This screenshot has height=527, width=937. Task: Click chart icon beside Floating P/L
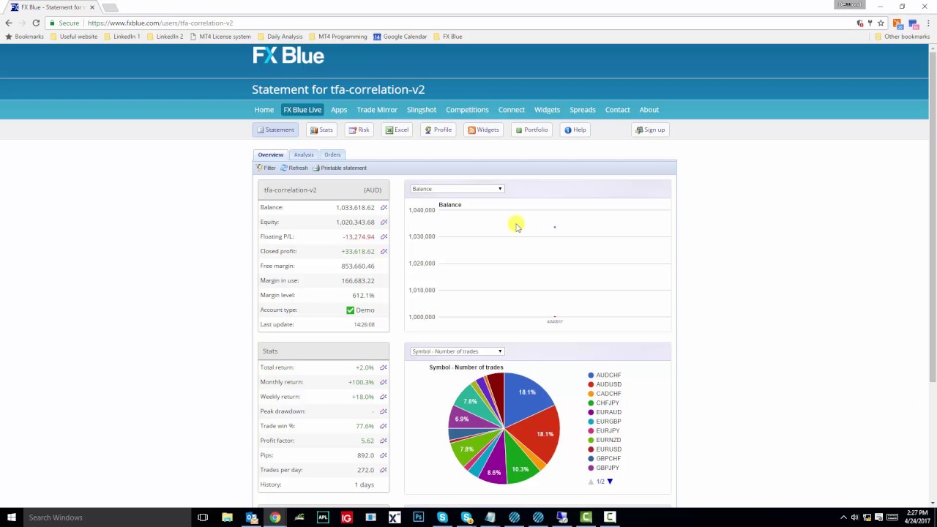point(384,236)
